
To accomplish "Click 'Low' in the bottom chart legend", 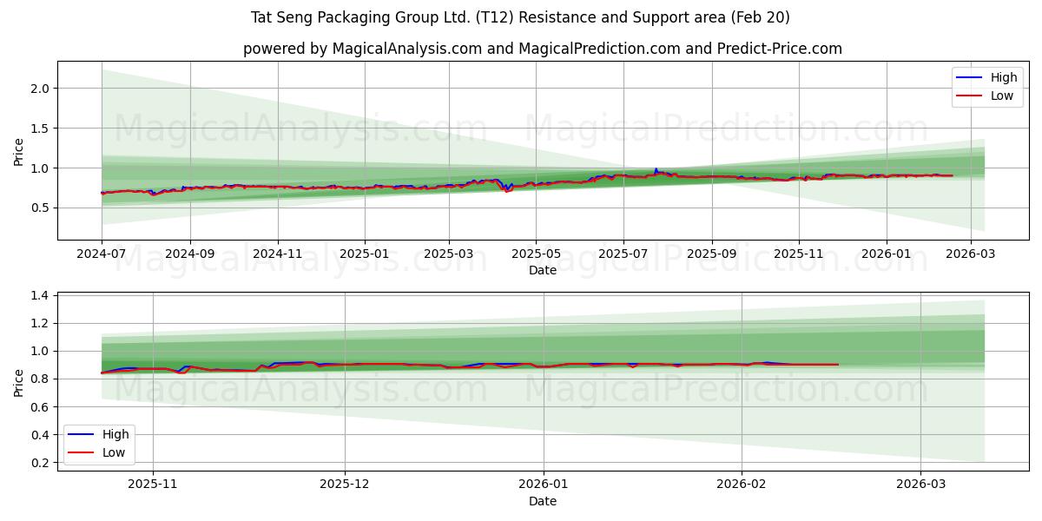I will pyautogui.click(x=113, y=452).
